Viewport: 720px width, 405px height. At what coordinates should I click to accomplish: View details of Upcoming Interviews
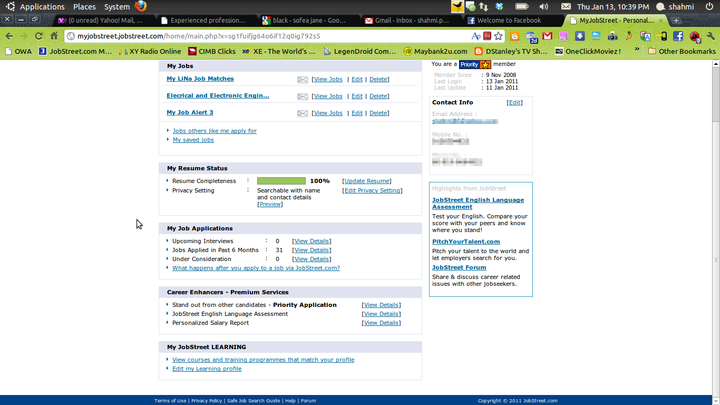(312, 241)
